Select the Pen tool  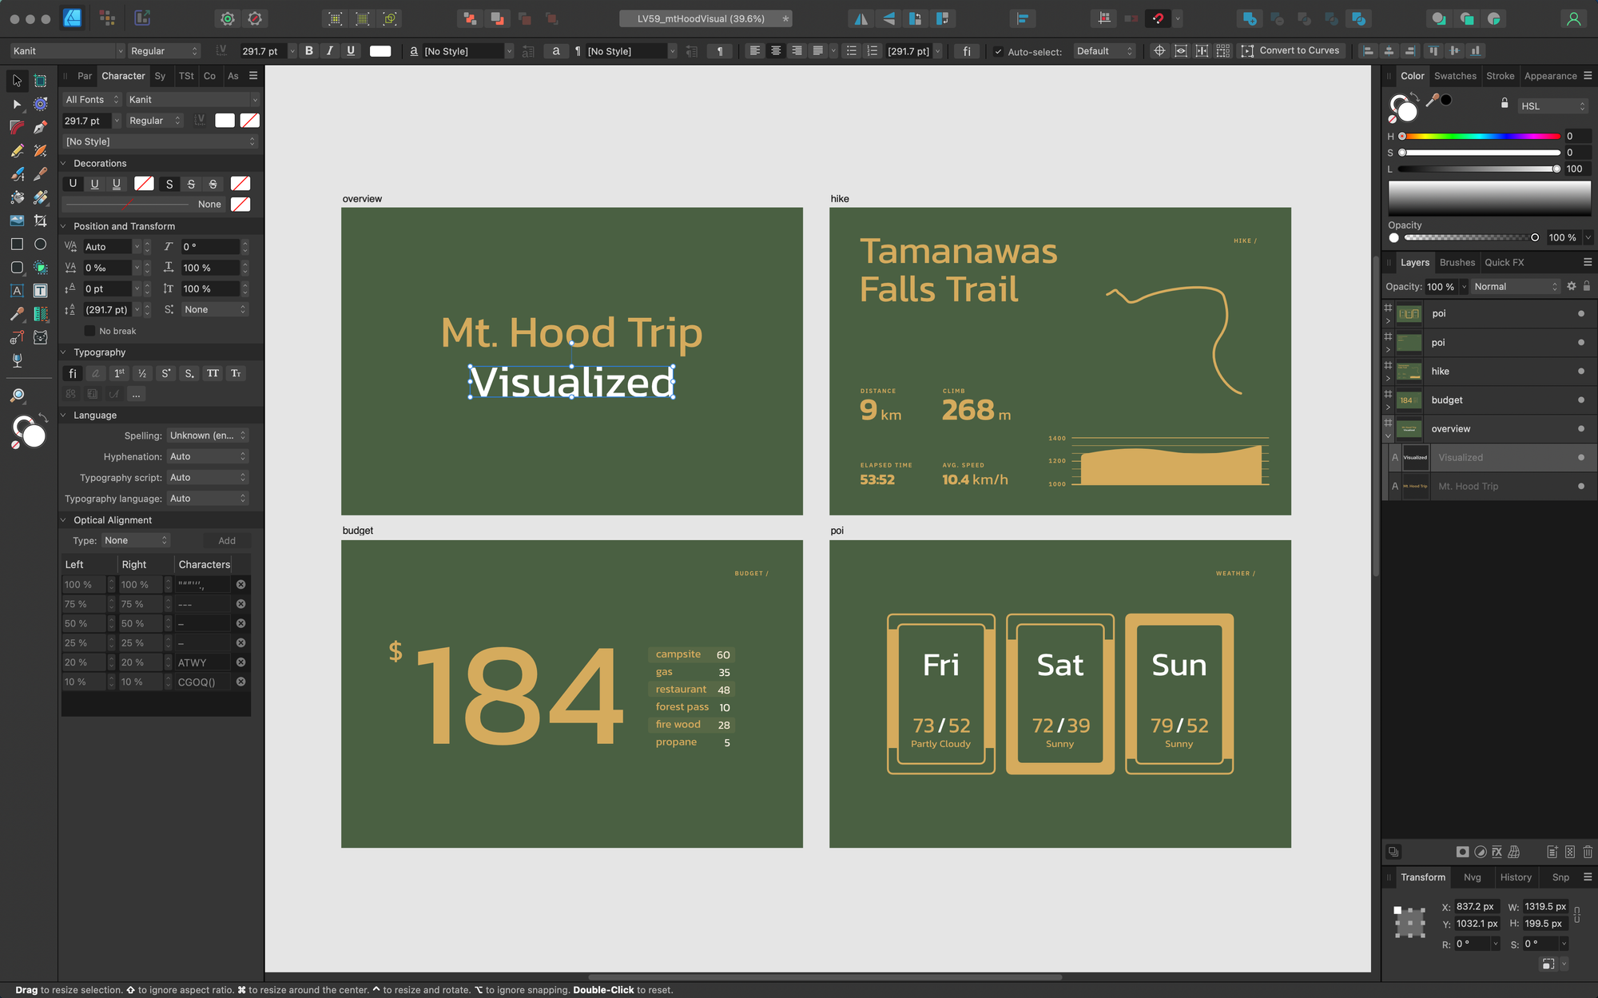click(41, 127)
